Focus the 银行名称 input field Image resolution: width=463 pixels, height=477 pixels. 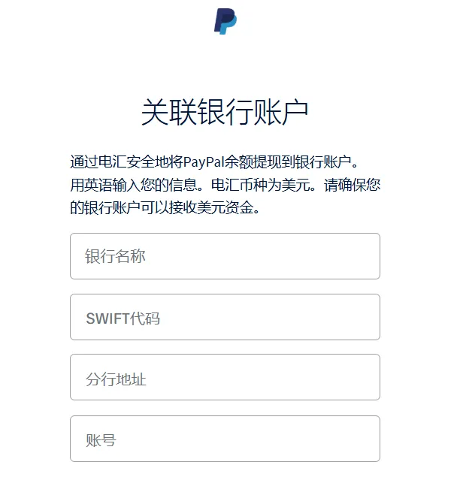pyautogui.click(x=225, y=256)
